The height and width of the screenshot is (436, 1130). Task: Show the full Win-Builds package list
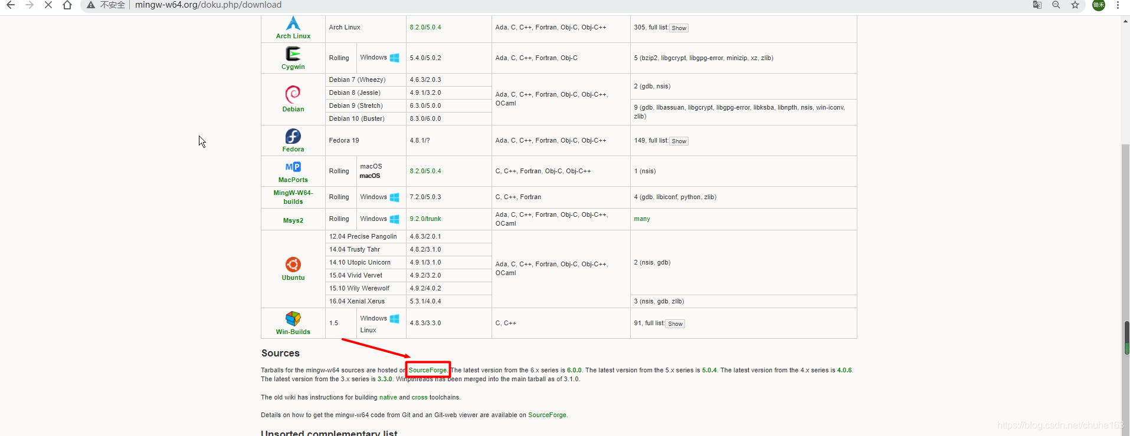point(676,324)
